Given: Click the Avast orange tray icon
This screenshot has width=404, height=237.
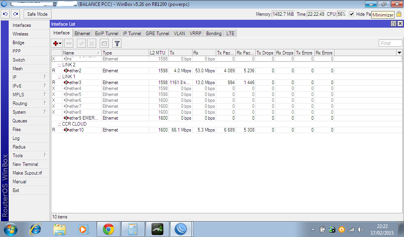Looking at the screenshot, I should [342, 229].
